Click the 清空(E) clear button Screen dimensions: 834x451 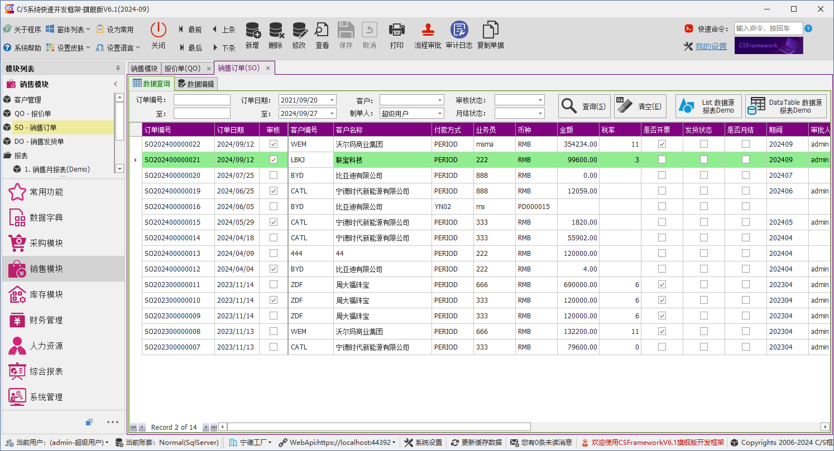(640, 106)
